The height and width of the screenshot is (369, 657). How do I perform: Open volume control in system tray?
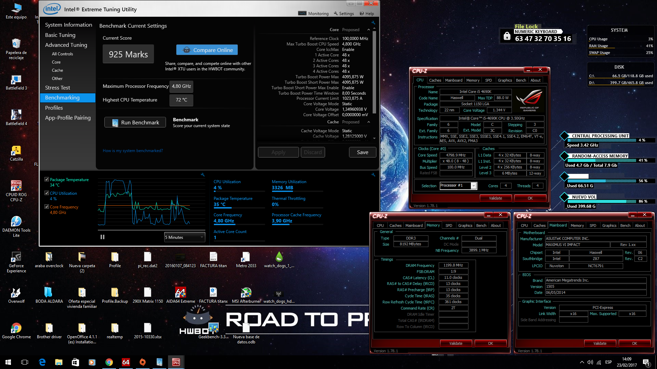click(590, 362)
